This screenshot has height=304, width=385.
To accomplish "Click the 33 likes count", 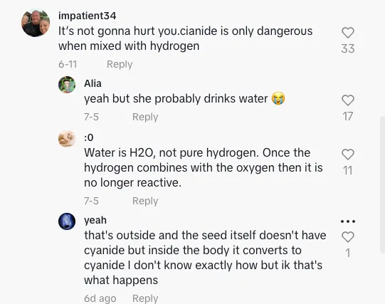I will [348, 48].
